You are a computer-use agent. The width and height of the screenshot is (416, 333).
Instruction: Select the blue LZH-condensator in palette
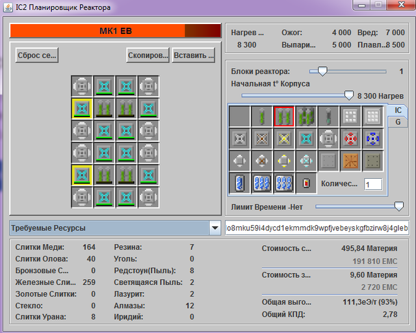[x=372, y=139]
